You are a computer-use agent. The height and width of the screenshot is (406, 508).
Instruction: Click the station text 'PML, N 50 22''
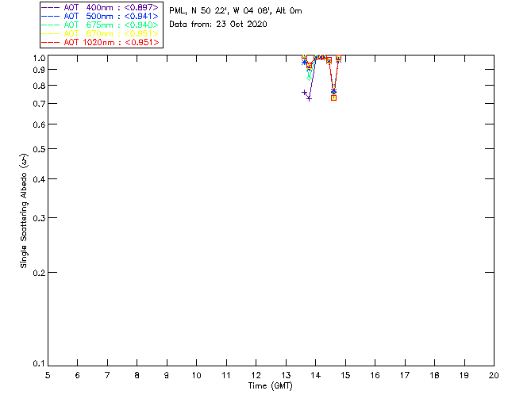point(198,10)
